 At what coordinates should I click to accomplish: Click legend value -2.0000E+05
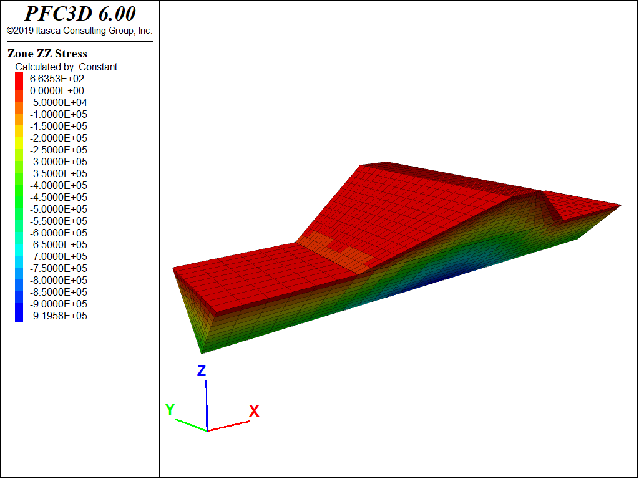(x=59, y=138)
